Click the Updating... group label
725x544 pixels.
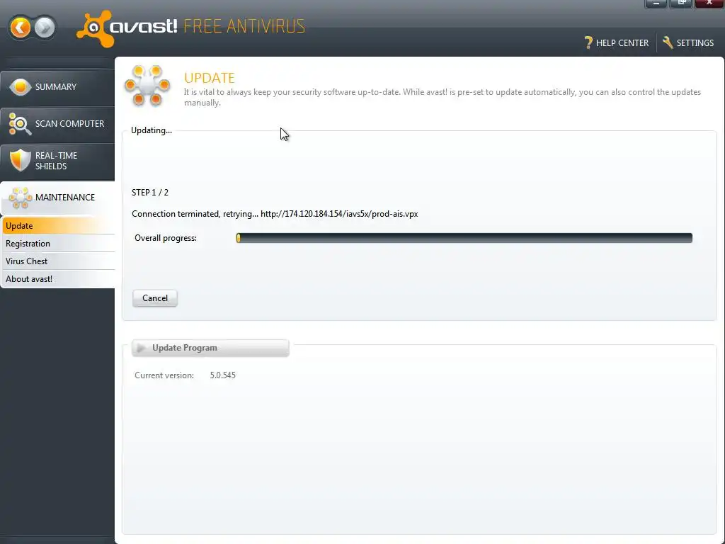click(x=152, y=130)
